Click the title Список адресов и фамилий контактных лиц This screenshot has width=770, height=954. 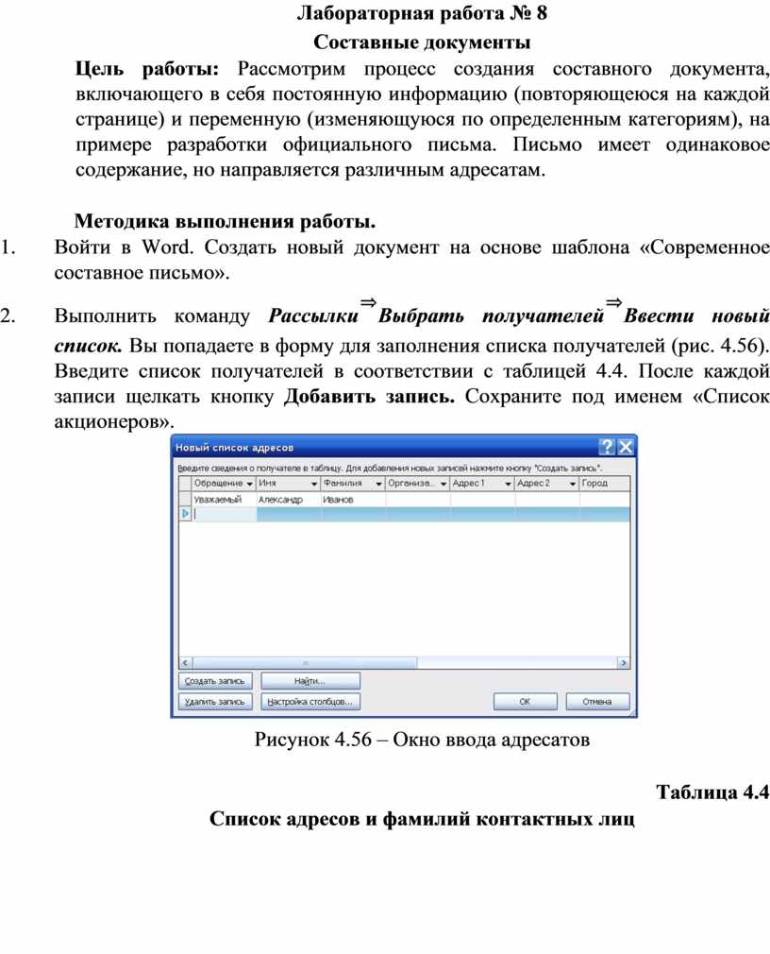(423, 819)
